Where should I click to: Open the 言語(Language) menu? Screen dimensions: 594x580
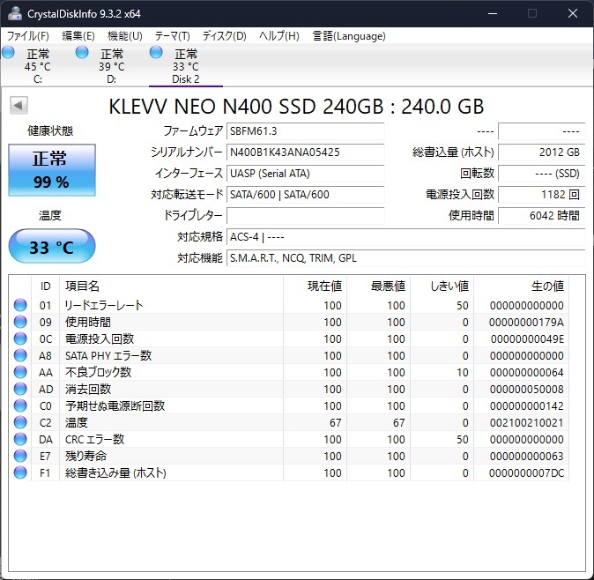point(349,36)
